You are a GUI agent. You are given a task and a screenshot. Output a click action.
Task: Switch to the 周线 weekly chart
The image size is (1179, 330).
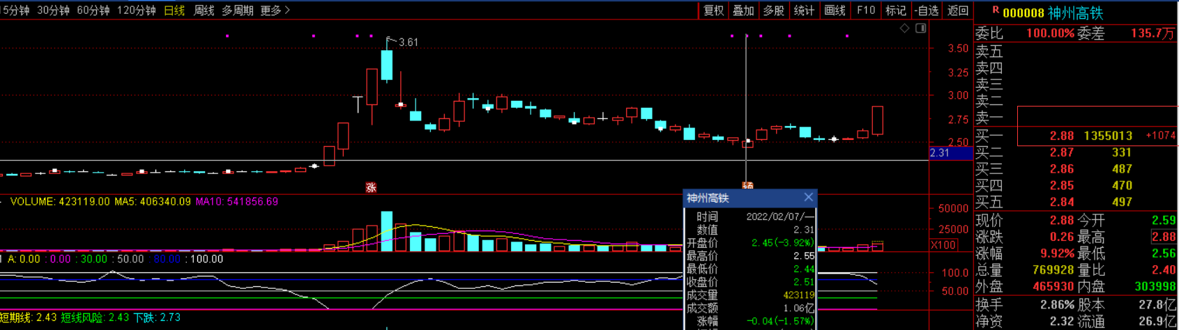(204, 10)
